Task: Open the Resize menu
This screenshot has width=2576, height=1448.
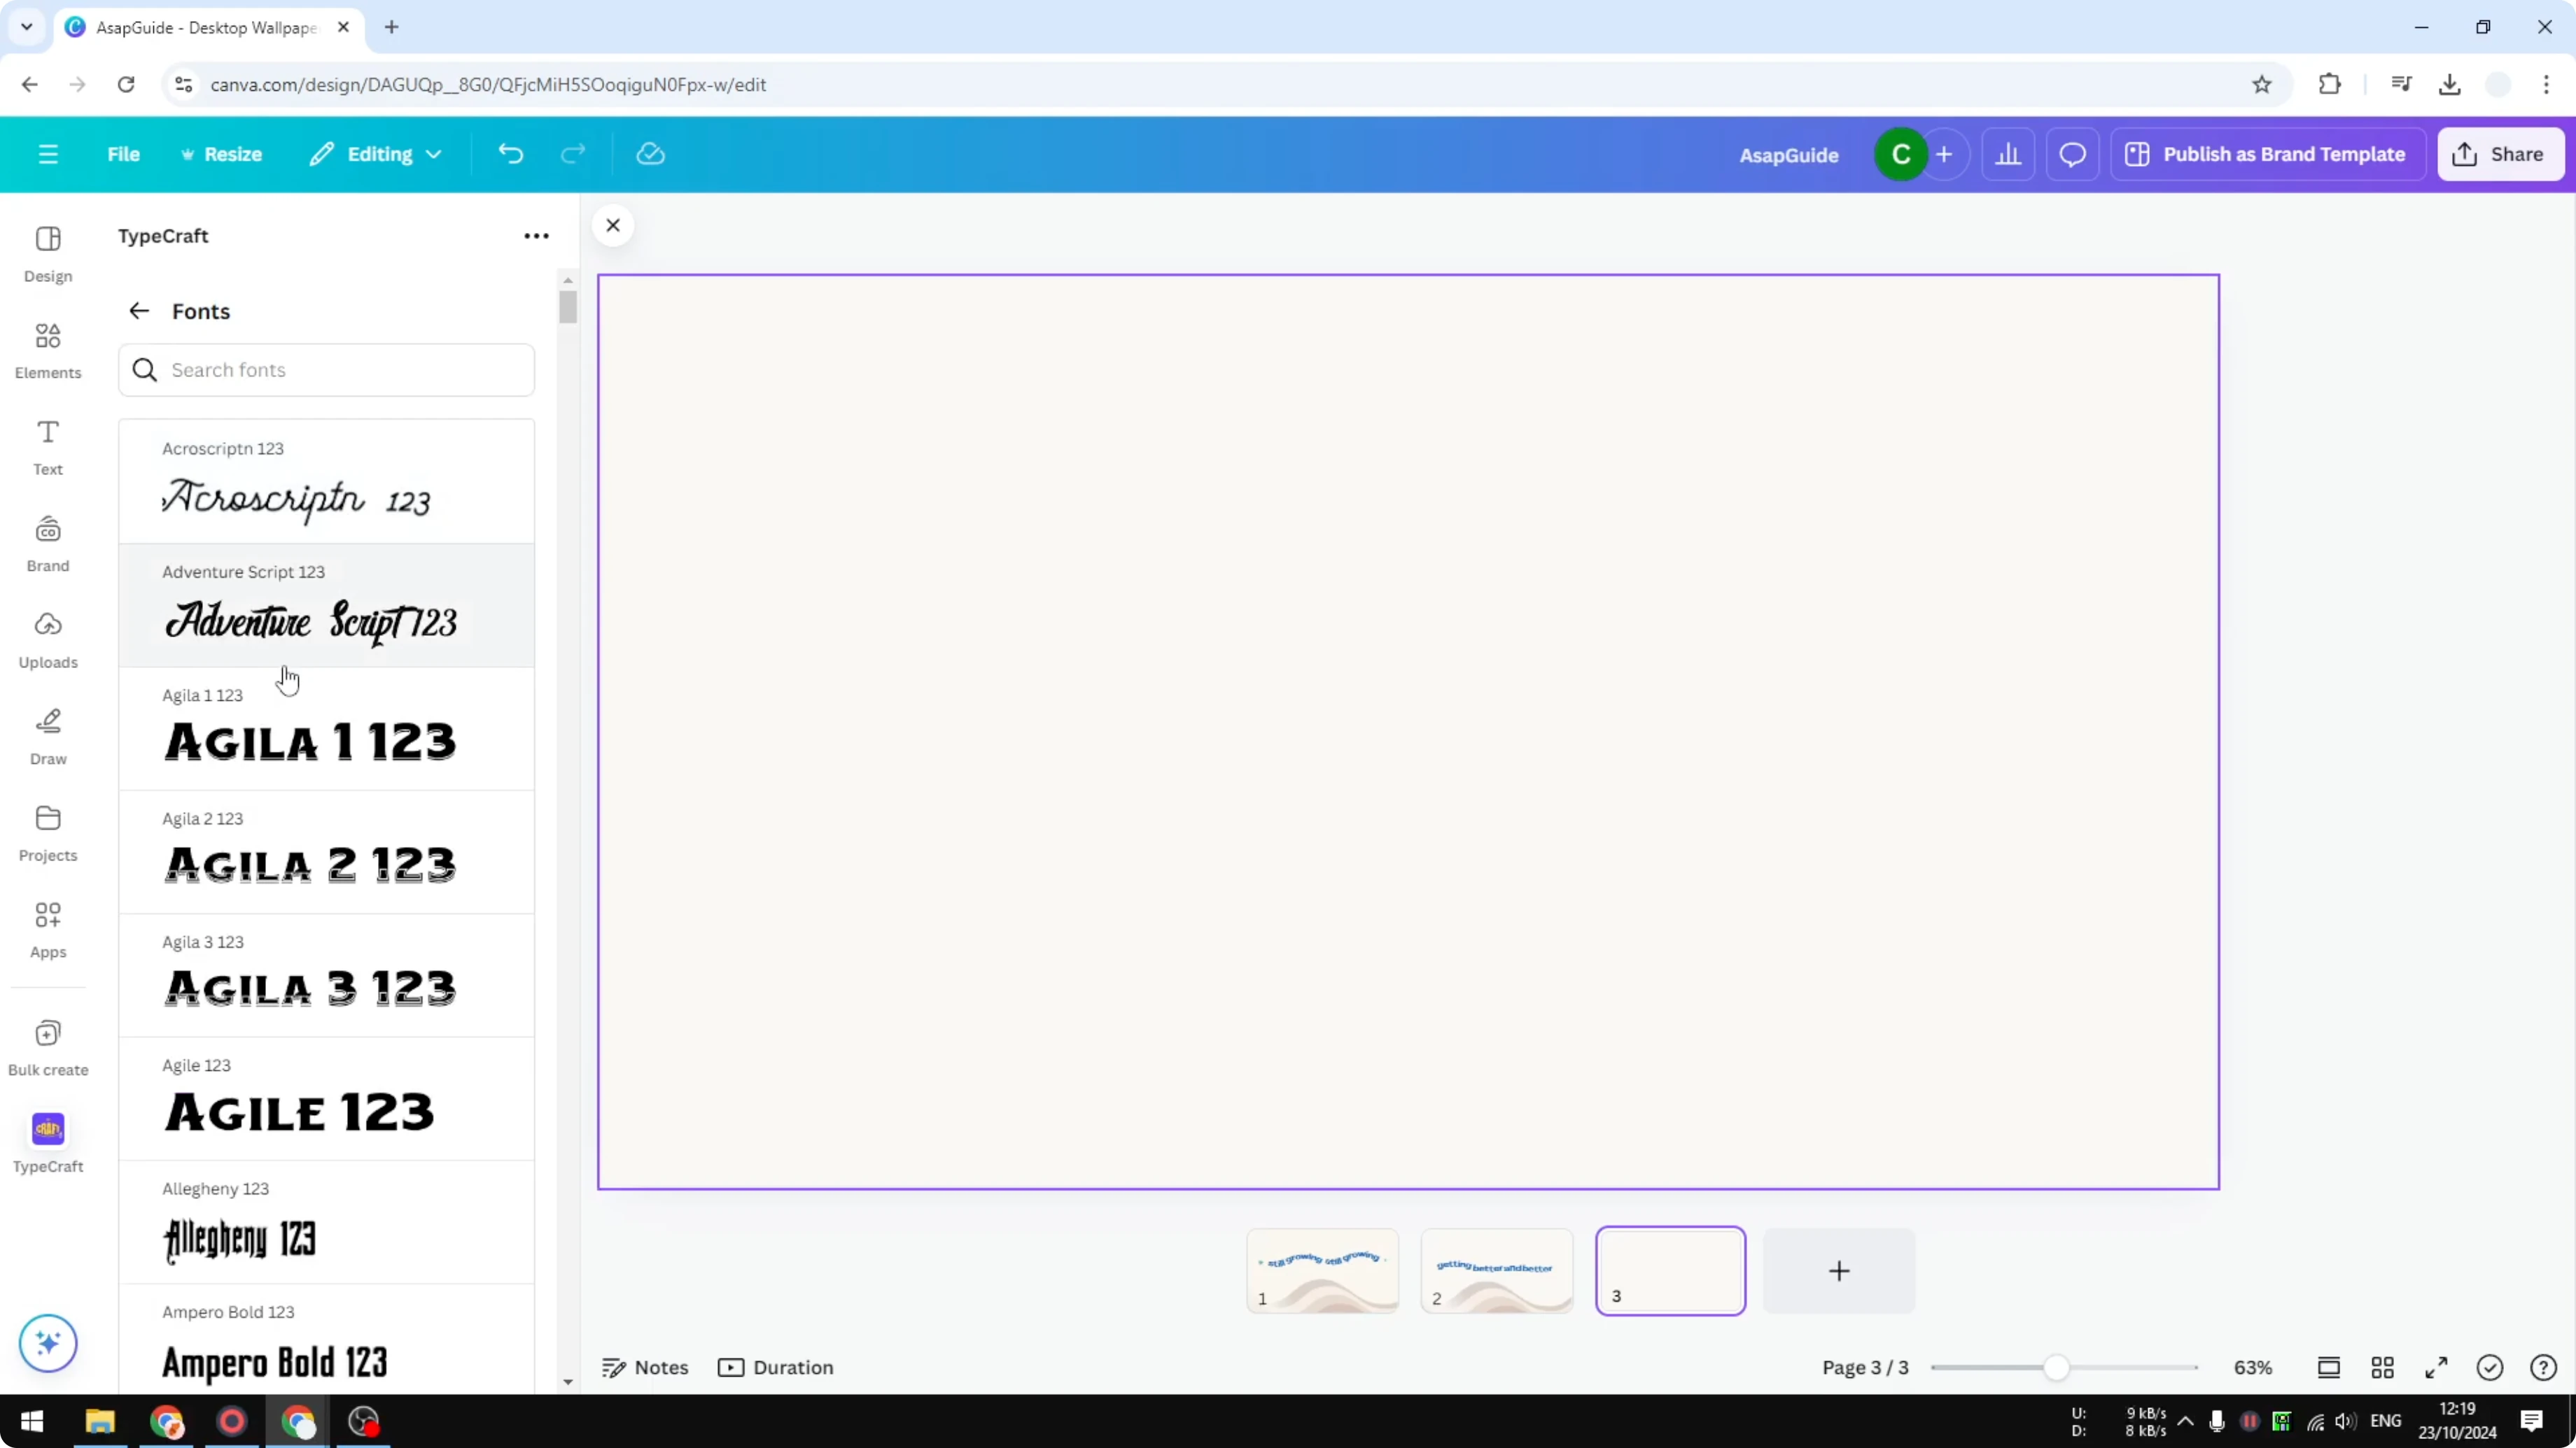Action: (222, 153)
